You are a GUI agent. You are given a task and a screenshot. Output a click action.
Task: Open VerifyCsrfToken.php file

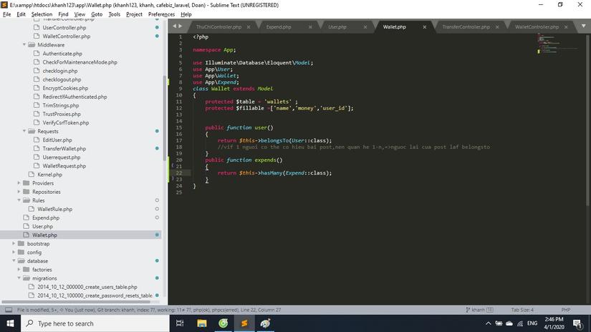(x=66, y=123)
